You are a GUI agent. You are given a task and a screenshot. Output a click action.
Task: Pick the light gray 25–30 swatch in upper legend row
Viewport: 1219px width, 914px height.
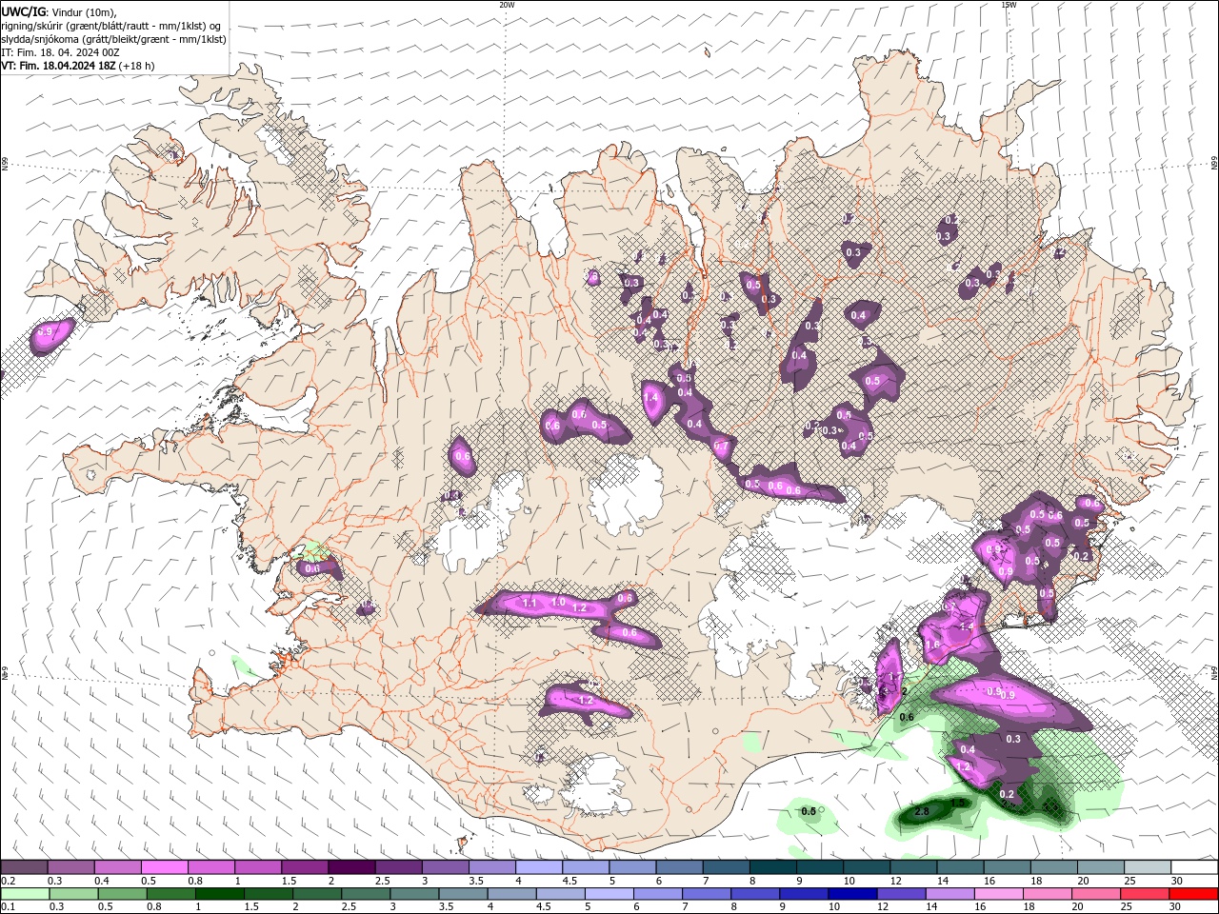pyautogui.click(x=1148, y=867)
